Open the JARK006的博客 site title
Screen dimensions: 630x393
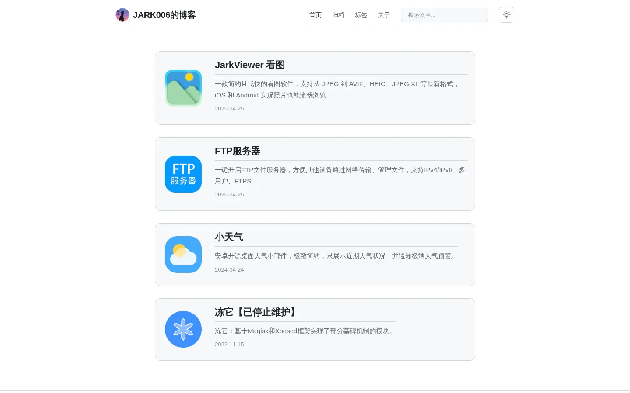click(164, 15)
